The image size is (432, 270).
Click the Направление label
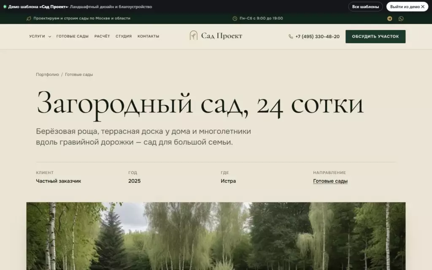point(329,173)
